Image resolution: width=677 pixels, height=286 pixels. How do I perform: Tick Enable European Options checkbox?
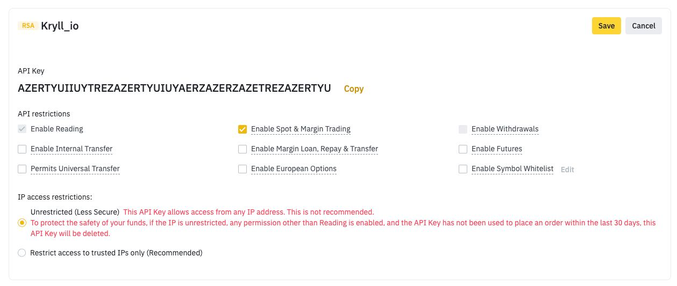243,168
